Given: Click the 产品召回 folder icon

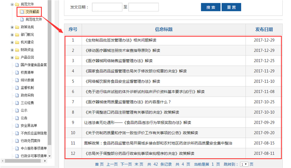Looking at the screenshot, I should click(x=17, y=57).
